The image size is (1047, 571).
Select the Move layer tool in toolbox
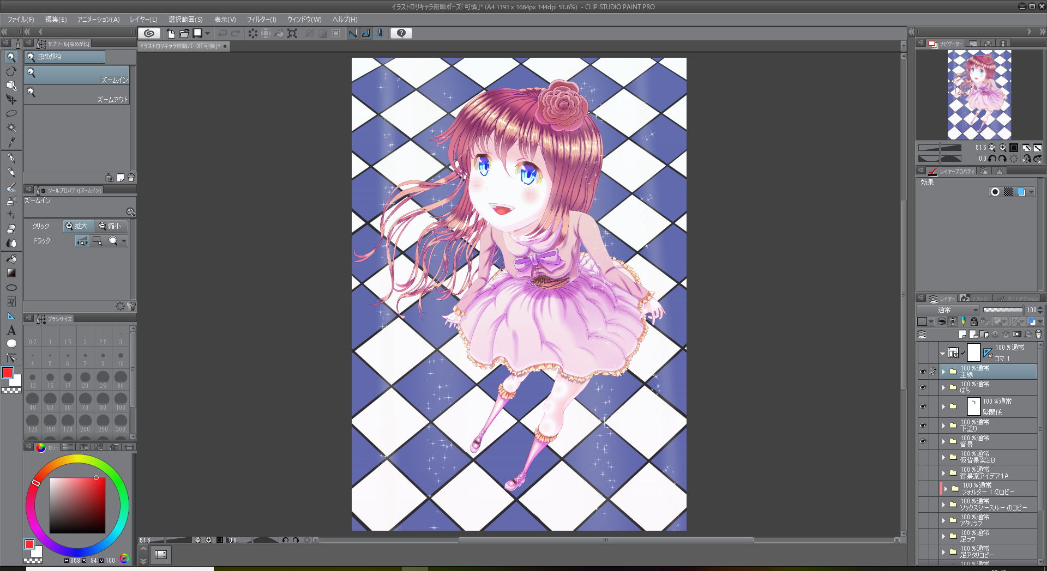coord(11,100)
